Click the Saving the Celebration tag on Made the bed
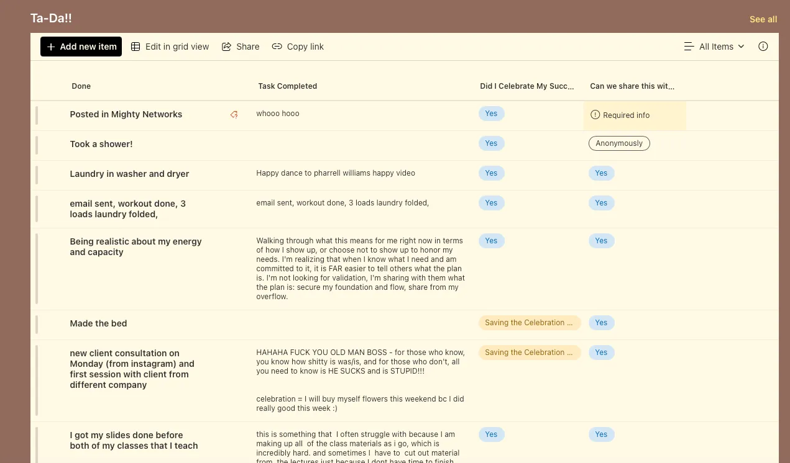 click(x=529, y=323)
